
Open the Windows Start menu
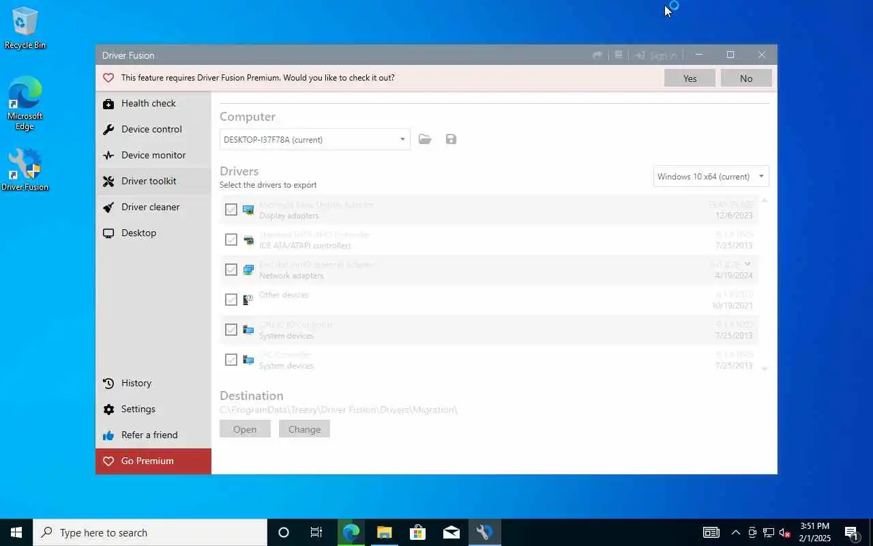(x=16, y=532)
